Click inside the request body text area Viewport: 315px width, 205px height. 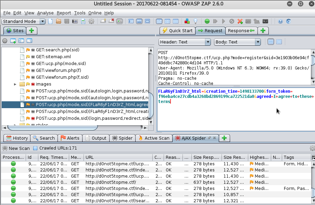pos(236,109)
